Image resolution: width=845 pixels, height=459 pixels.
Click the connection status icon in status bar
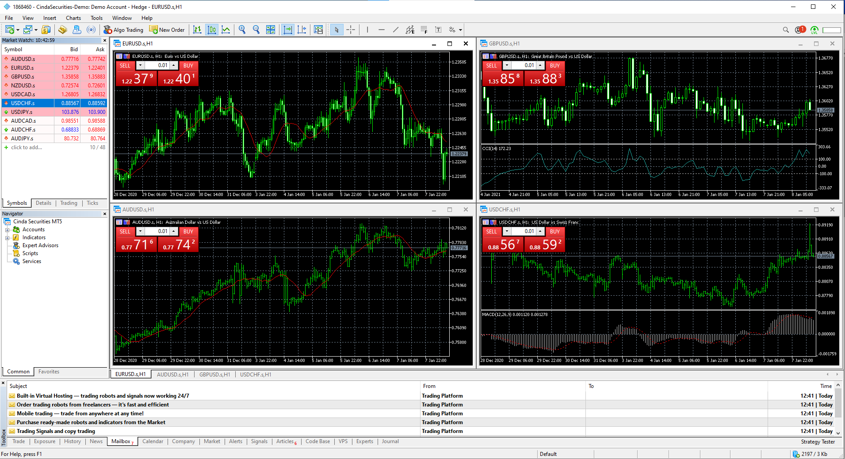tap(795, 454)
